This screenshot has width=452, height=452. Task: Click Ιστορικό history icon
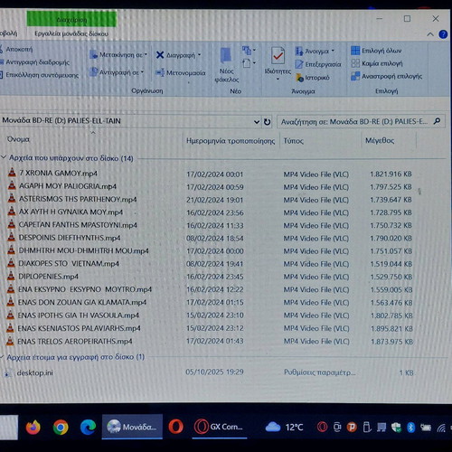299,78
